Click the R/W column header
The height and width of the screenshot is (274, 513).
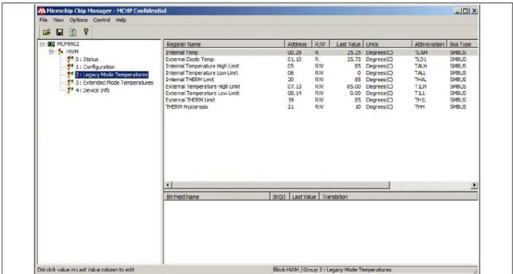pos(320,44)
